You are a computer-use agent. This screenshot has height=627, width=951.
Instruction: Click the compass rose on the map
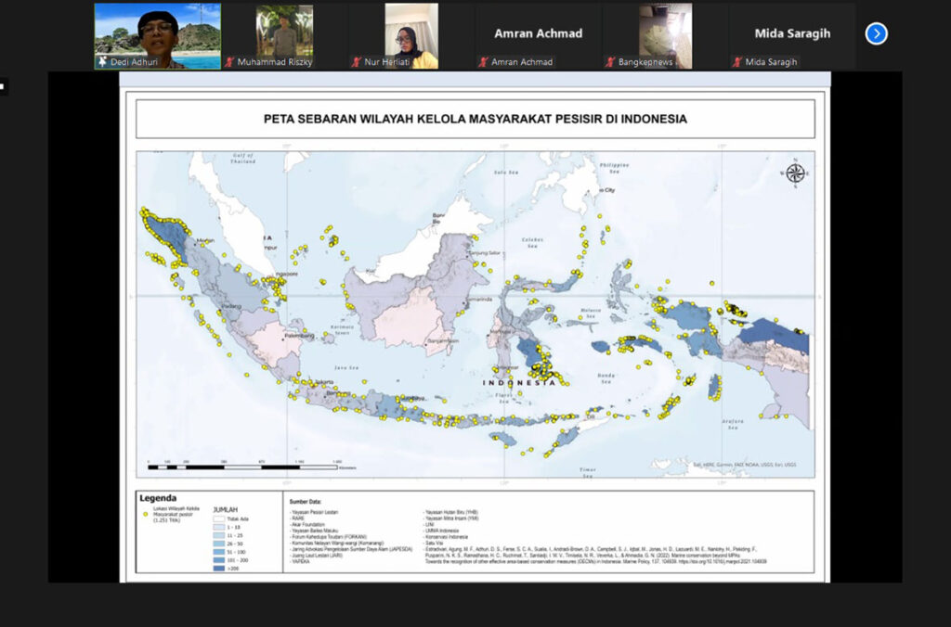(795, 173)
